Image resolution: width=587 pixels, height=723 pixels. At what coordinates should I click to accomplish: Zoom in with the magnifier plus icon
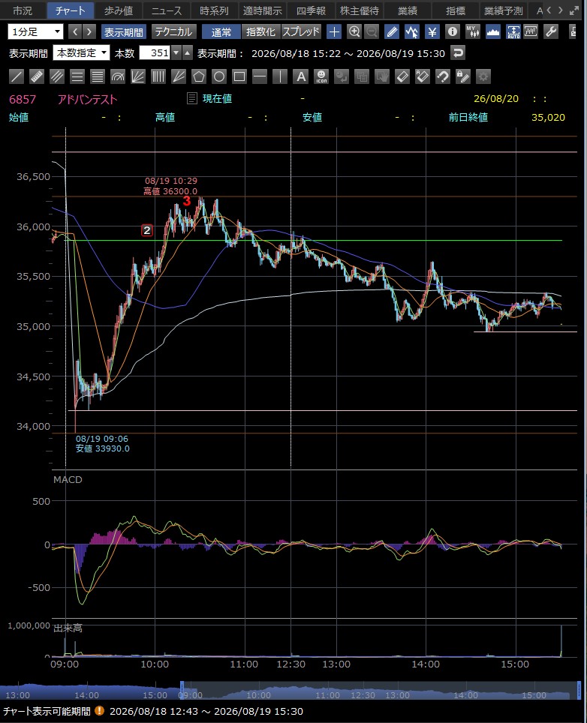pos(354,31)
